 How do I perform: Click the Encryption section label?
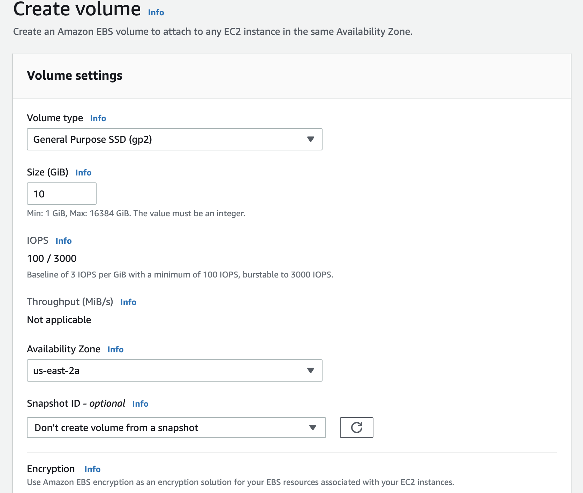pyautogui.click(x=51, y=469)
